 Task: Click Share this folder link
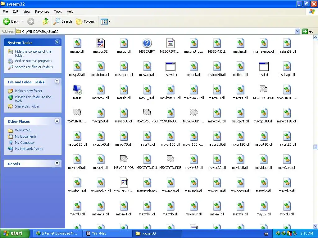(x=27, y=106)
